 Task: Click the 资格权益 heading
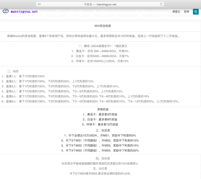(x=103, y=109)
